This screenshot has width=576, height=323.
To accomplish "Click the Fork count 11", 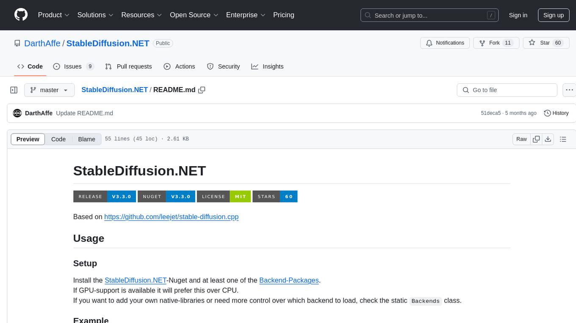I will click(508, 43).
